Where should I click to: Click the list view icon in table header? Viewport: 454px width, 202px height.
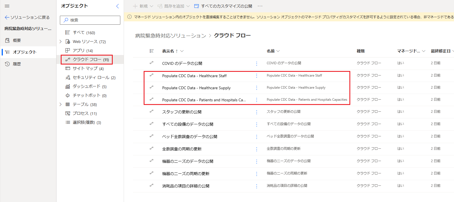pos(152,51)
